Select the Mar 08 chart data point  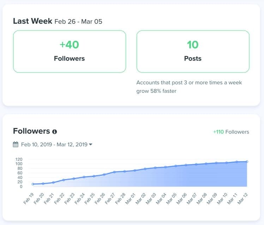206,164
